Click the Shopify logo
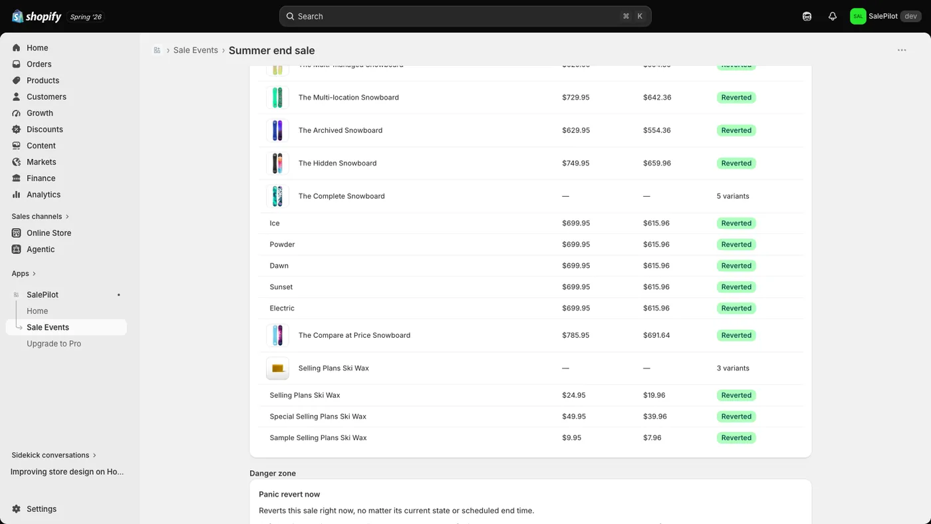This screenshot has width=931, height=524. tap(37, 17)
